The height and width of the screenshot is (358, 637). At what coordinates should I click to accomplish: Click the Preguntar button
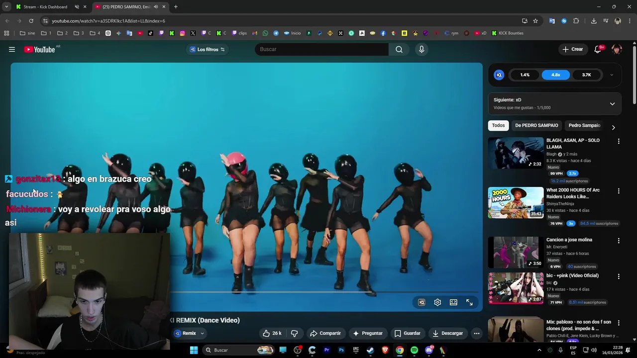(368, 333)
